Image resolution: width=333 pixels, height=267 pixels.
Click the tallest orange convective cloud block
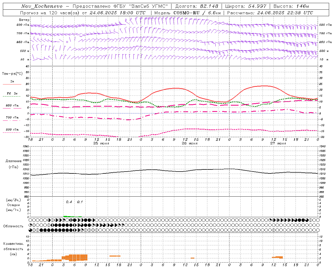point(78,258)
